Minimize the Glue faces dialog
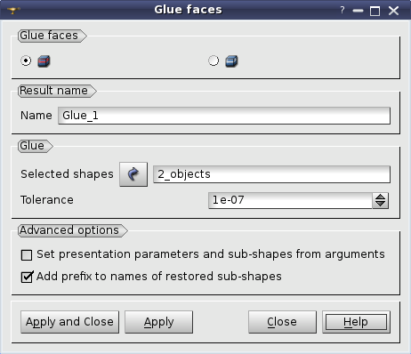Screen dimensions: 411x354 (x=358, y=12)
